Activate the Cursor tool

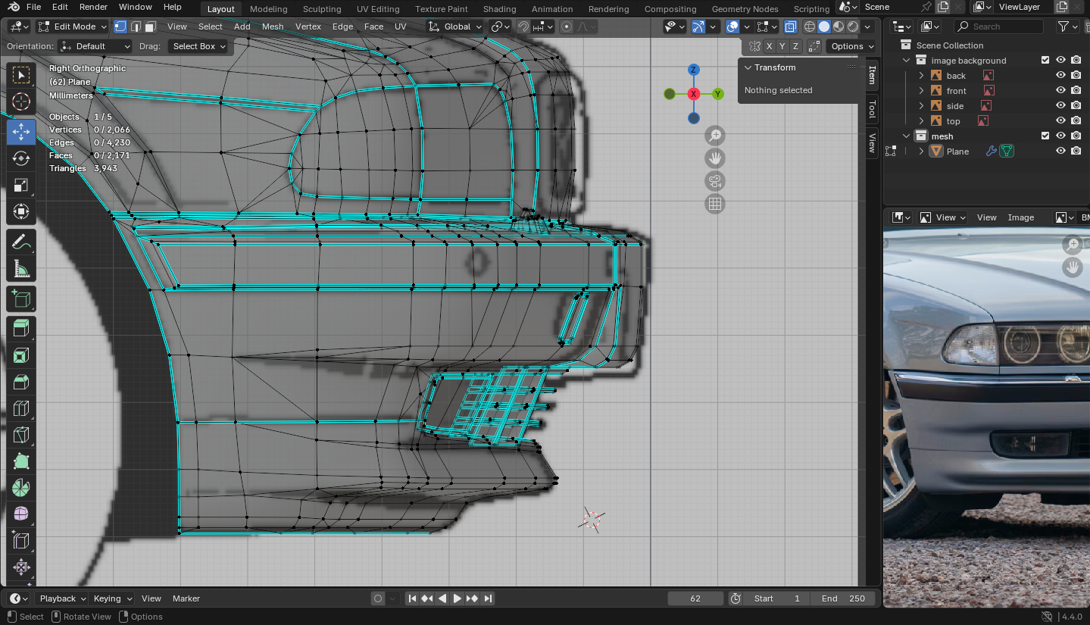point(21,102)
